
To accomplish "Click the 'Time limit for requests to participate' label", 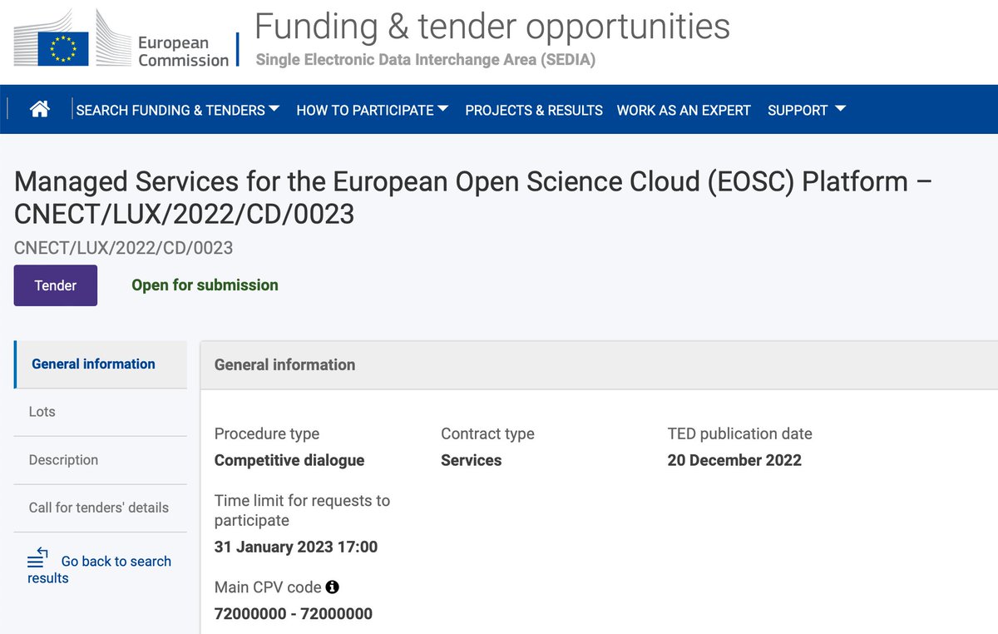I will click(302, 510).
